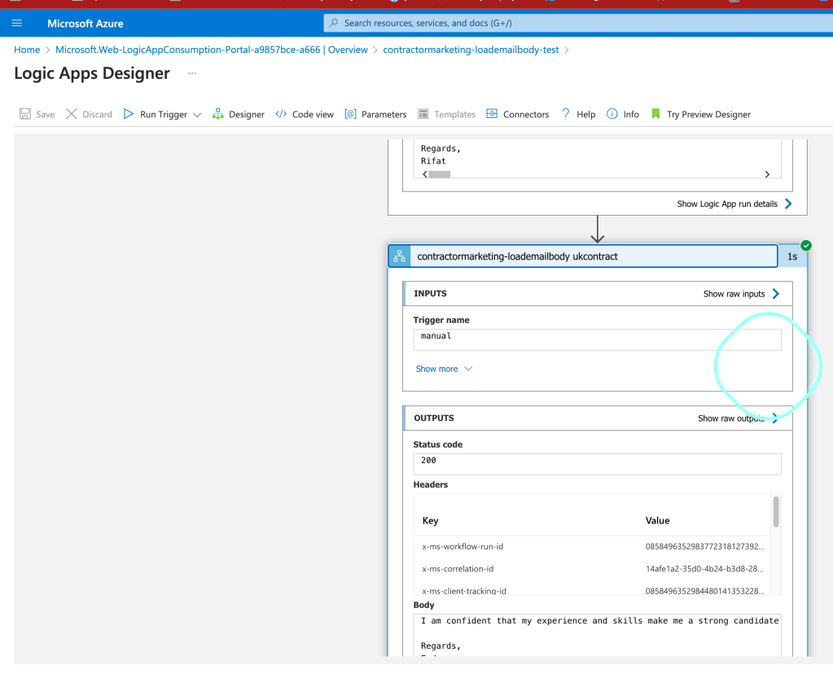Click the Body output text box

597,636
